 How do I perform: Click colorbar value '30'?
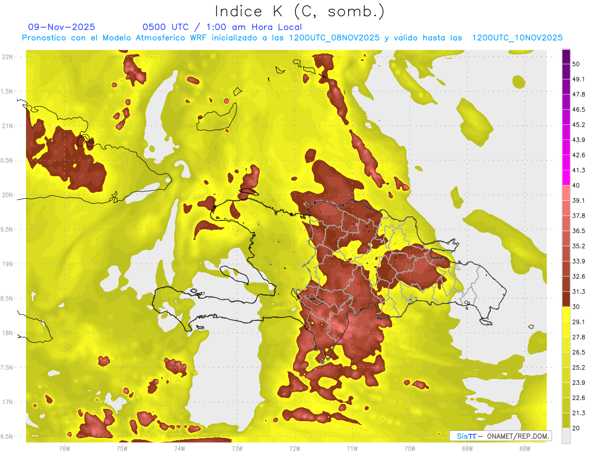(x=576, y=307)
